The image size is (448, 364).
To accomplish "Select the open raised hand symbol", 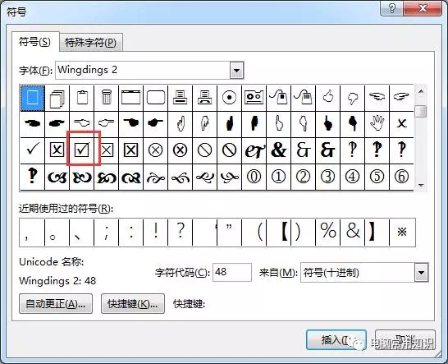I will [377, 124].
